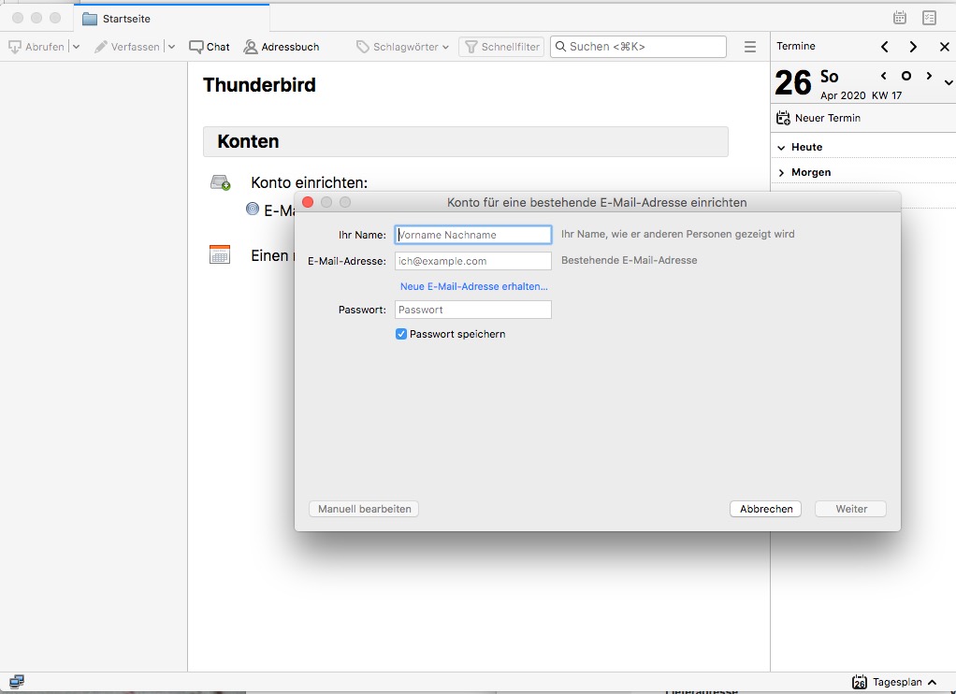Screen dimensions: 956x694
Task: Click the calendar creation icon in Konten
Action: (220, 254)
